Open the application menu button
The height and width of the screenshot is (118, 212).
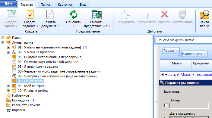pos(8,4)
